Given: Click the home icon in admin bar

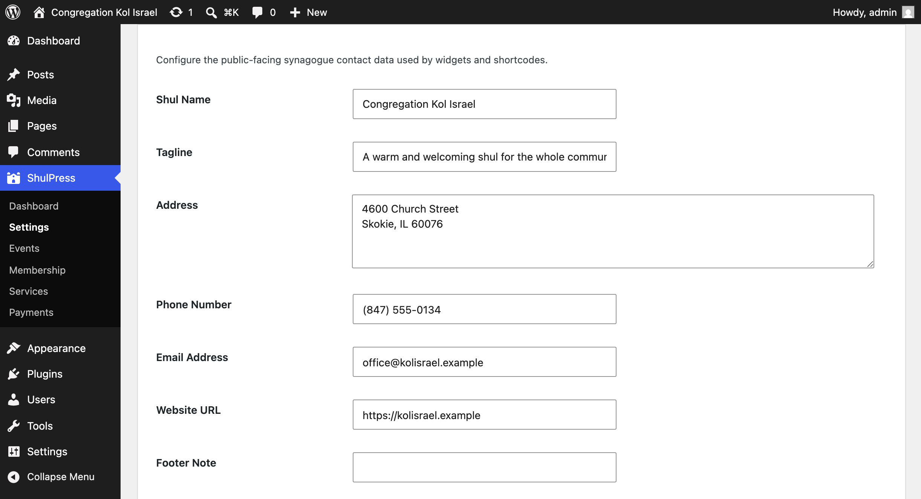Looking at the screenshot, I should tap(39, 12).
